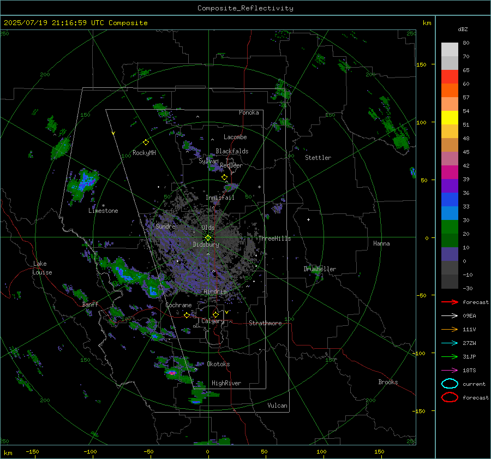
Task: Click the white 09EA arrow icon
Action: point(450,316)
